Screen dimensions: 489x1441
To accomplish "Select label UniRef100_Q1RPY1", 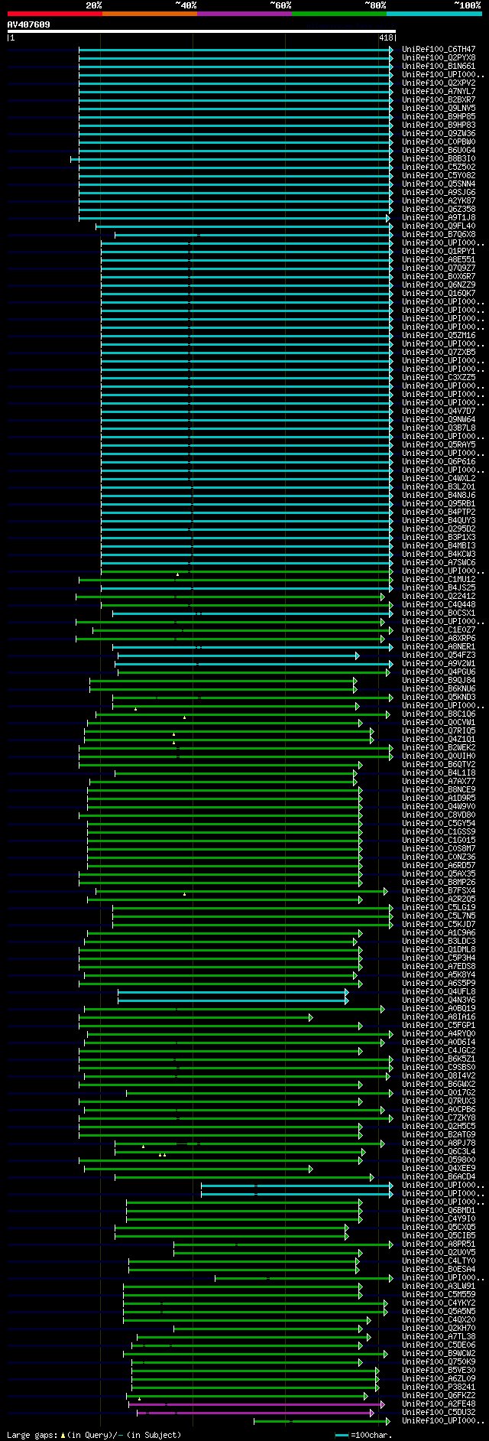I will [439, 251].
